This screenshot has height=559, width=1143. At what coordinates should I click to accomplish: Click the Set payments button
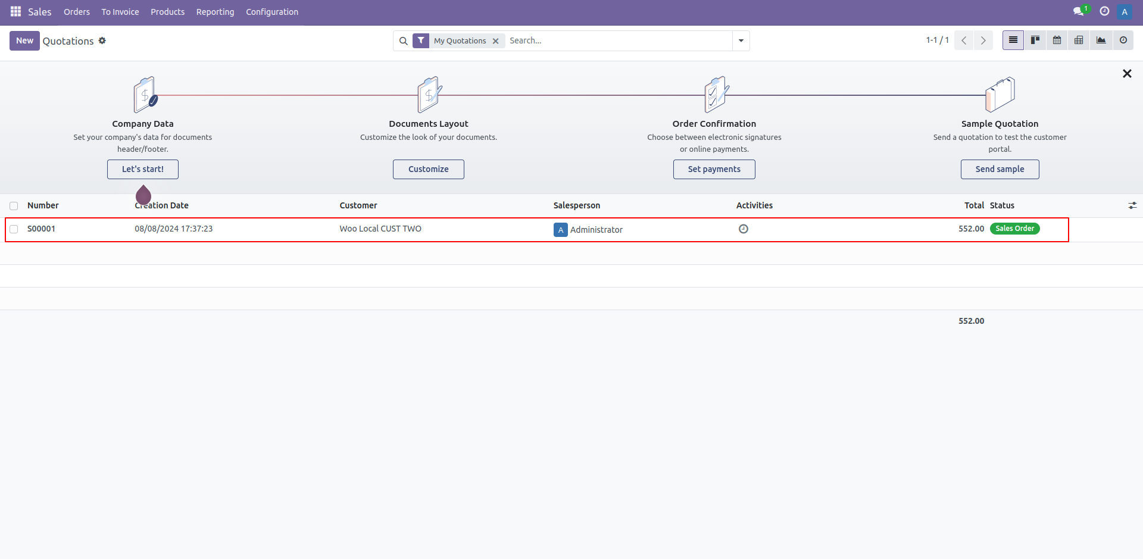point(714,169)
